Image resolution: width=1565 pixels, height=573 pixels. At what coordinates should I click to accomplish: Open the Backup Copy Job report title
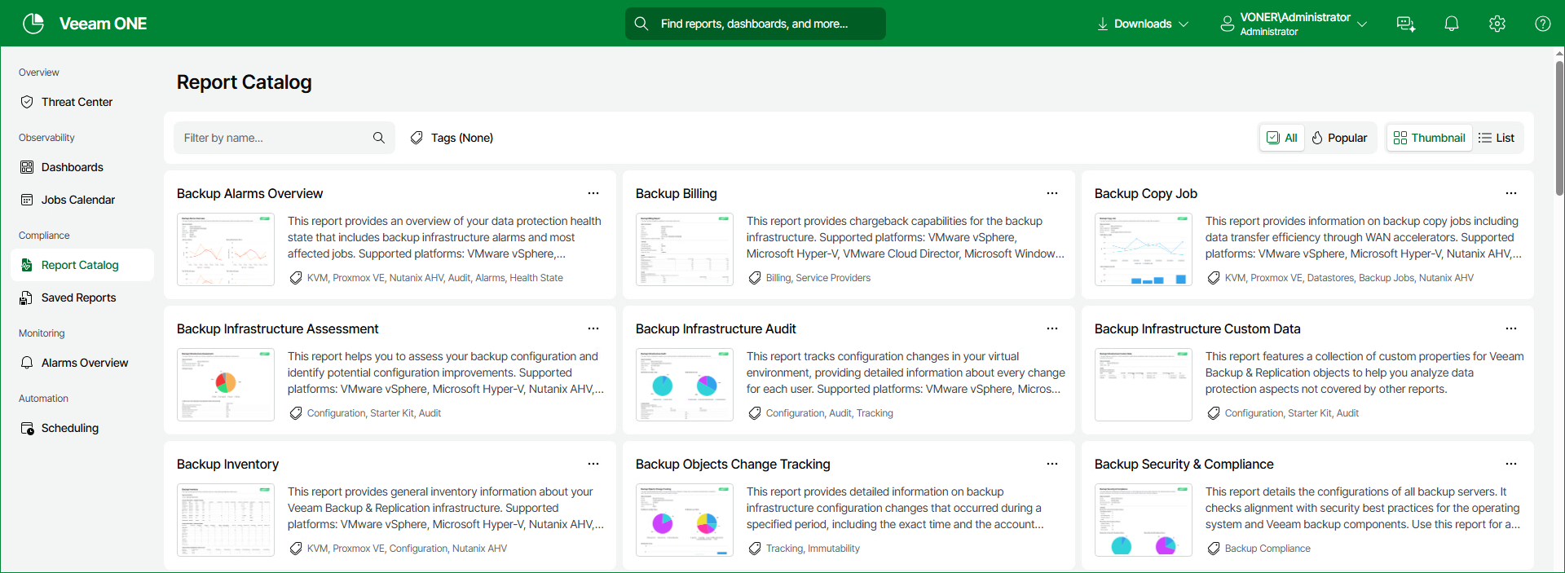tap(1146, 193)
